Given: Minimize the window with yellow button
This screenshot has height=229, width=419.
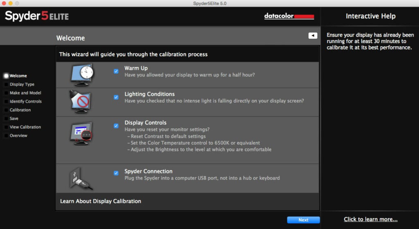Looking at the screenshot, I should (x=10, y=3).
